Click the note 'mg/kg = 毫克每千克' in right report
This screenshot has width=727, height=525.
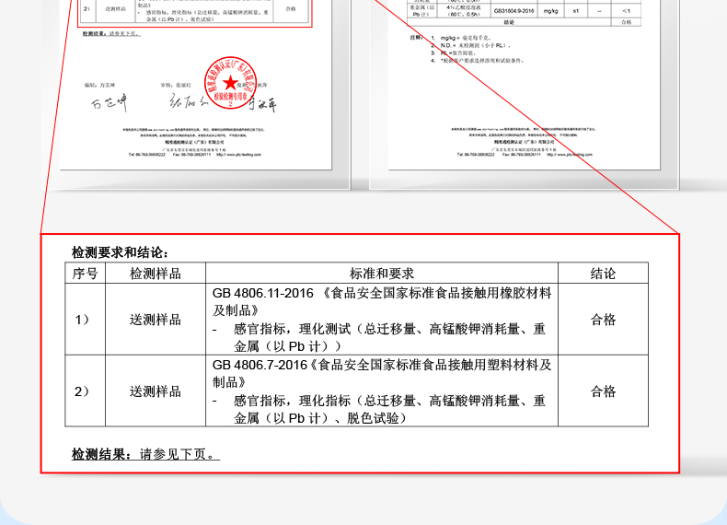tap(465, 38)
